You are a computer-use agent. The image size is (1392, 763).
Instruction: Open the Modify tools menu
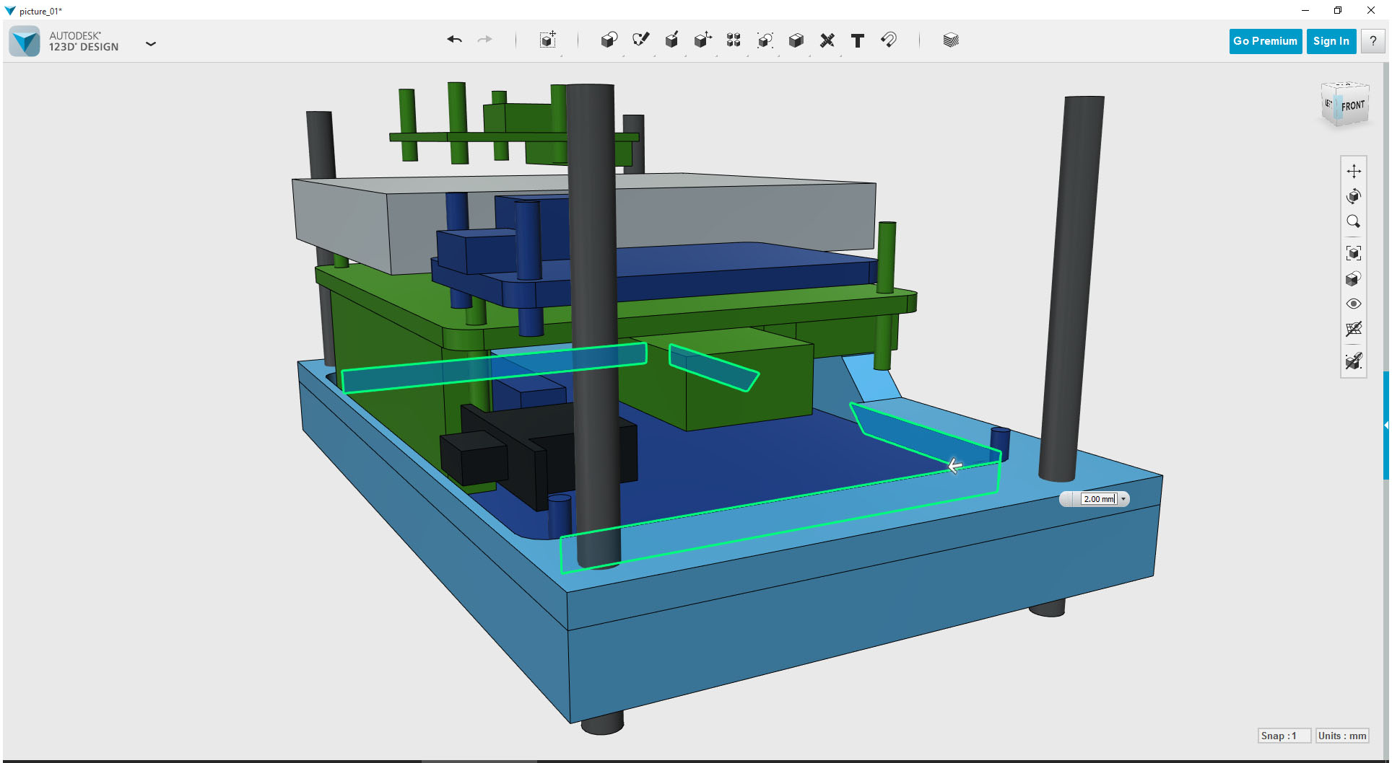pos(702,40)
